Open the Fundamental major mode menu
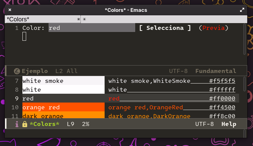253x146 pixels. (216, 71)
